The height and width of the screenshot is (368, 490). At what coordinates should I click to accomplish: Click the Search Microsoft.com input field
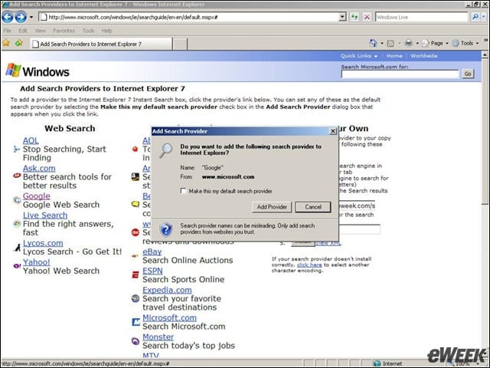pos(400,74)
